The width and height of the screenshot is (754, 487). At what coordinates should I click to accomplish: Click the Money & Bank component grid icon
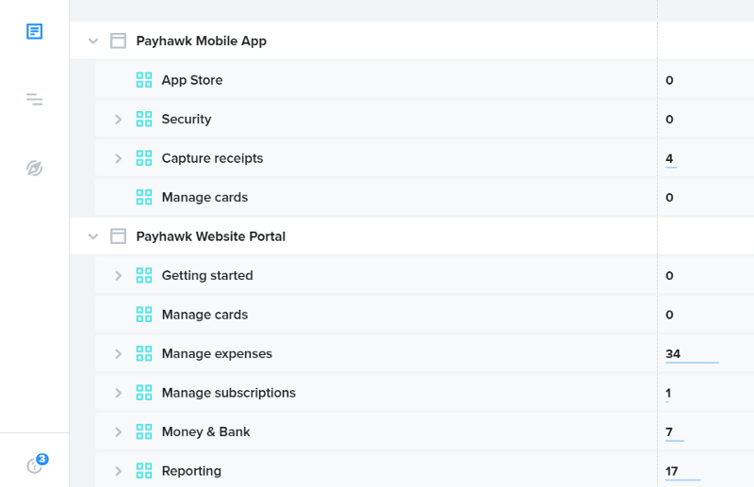(144, 431)
